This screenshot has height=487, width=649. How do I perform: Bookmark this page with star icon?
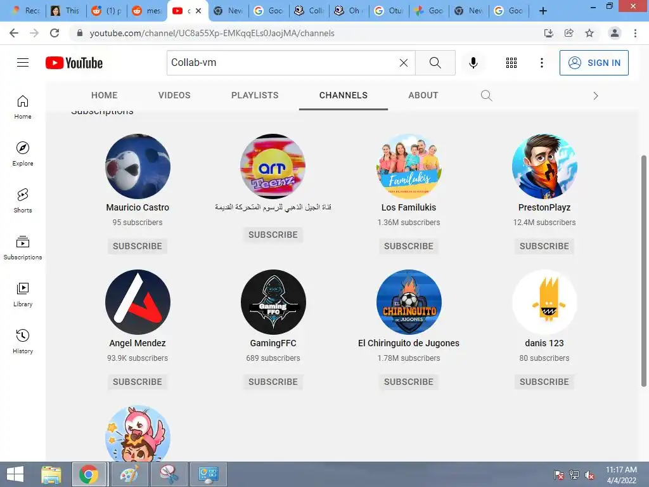tap(589, 33)
